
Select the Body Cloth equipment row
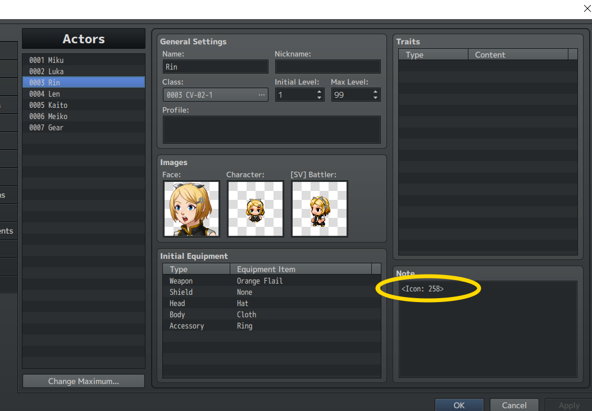[x=271, y=315]
